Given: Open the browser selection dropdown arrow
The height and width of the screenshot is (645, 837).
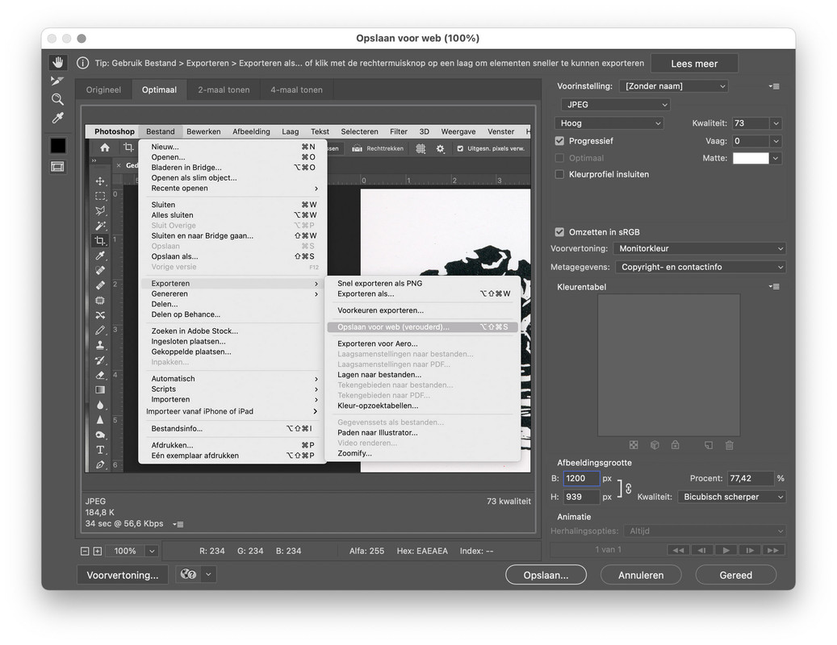Looking at the screenshot, I should [x=209, y=574].
